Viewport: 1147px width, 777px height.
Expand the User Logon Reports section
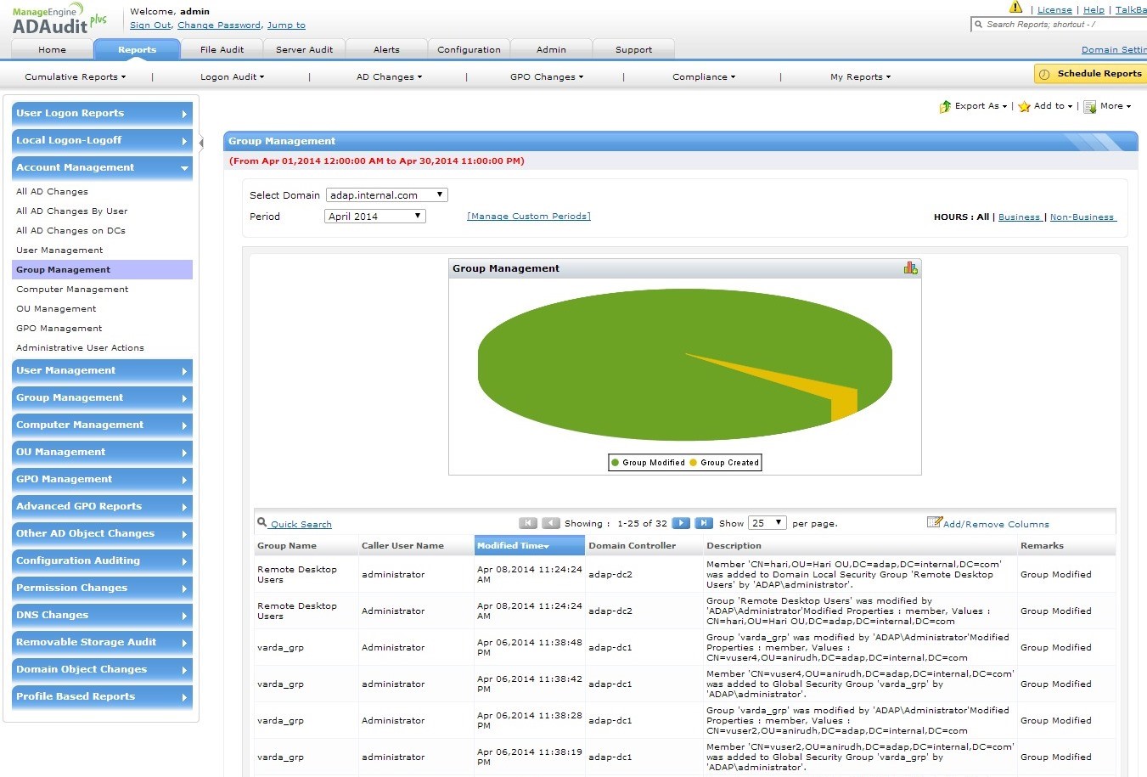click(x=102, y=113)
